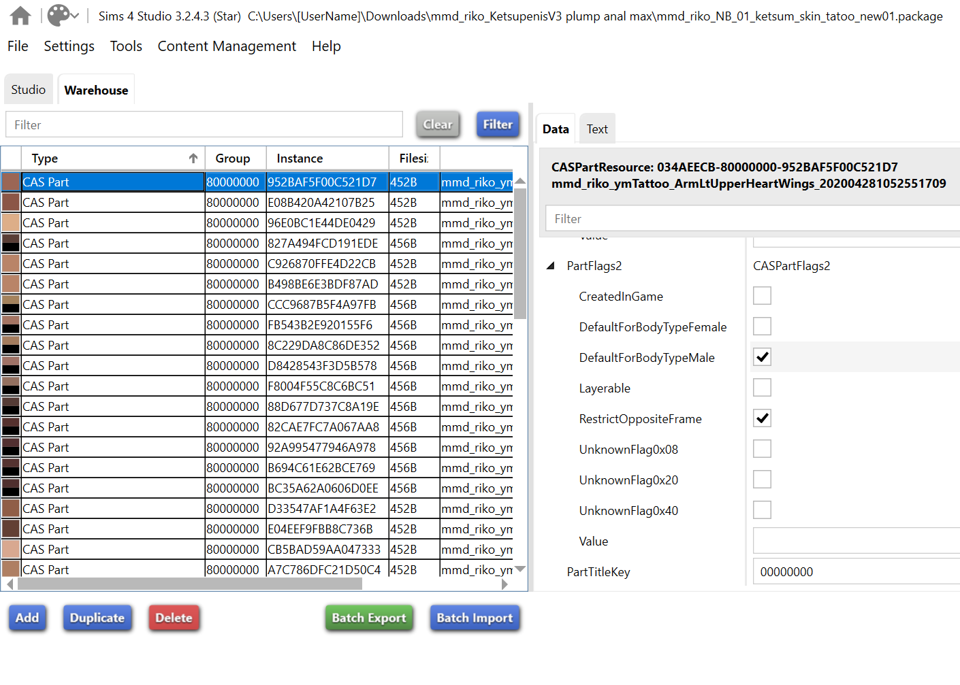Click the Data panel filter field

[752, 218]
